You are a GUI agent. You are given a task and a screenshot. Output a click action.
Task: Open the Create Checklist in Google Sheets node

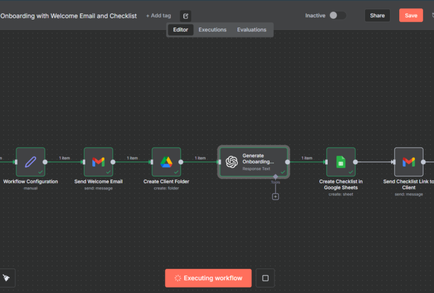coord(341,162)
